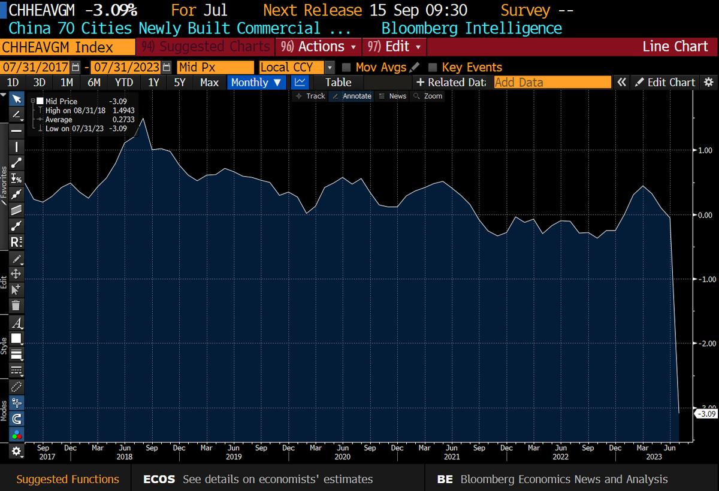Image resolution: width=719 pixels, height=491 pixels.
Task: Select the 6M range tab
Action: (x=94, y=83)
